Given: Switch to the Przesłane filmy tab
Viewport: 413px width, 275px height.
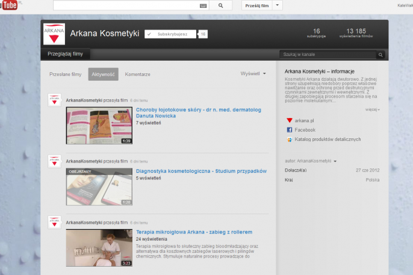Looking at the screenshot, I should coord(65,74).
